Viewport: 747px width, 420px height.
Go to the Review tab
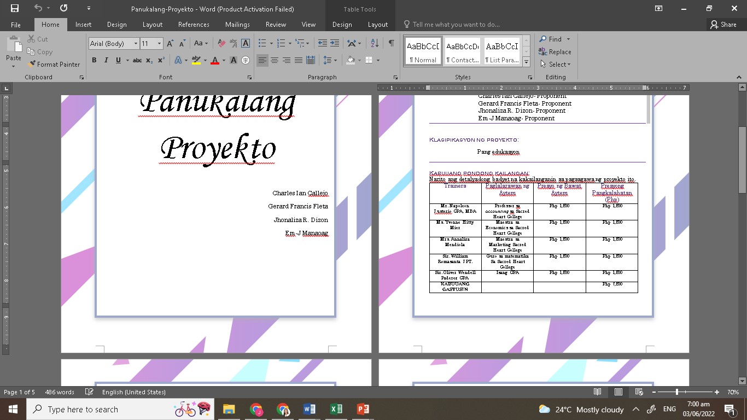click(x=276, y=25)
